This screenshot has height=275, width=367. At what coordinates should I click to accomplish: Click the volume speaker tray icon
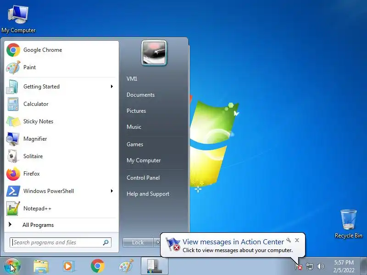[320, 266]
